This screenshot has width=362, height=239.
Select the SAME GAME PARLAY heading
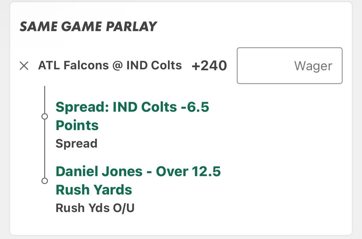(88, 27)
